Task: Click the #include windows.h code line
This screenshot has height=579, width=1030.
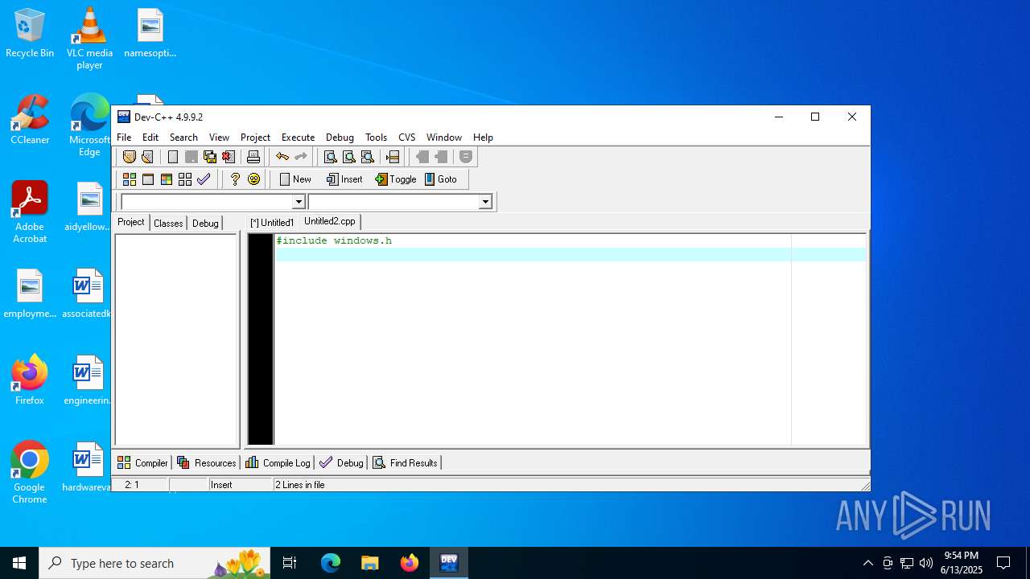Action: [x=334, y=240]
